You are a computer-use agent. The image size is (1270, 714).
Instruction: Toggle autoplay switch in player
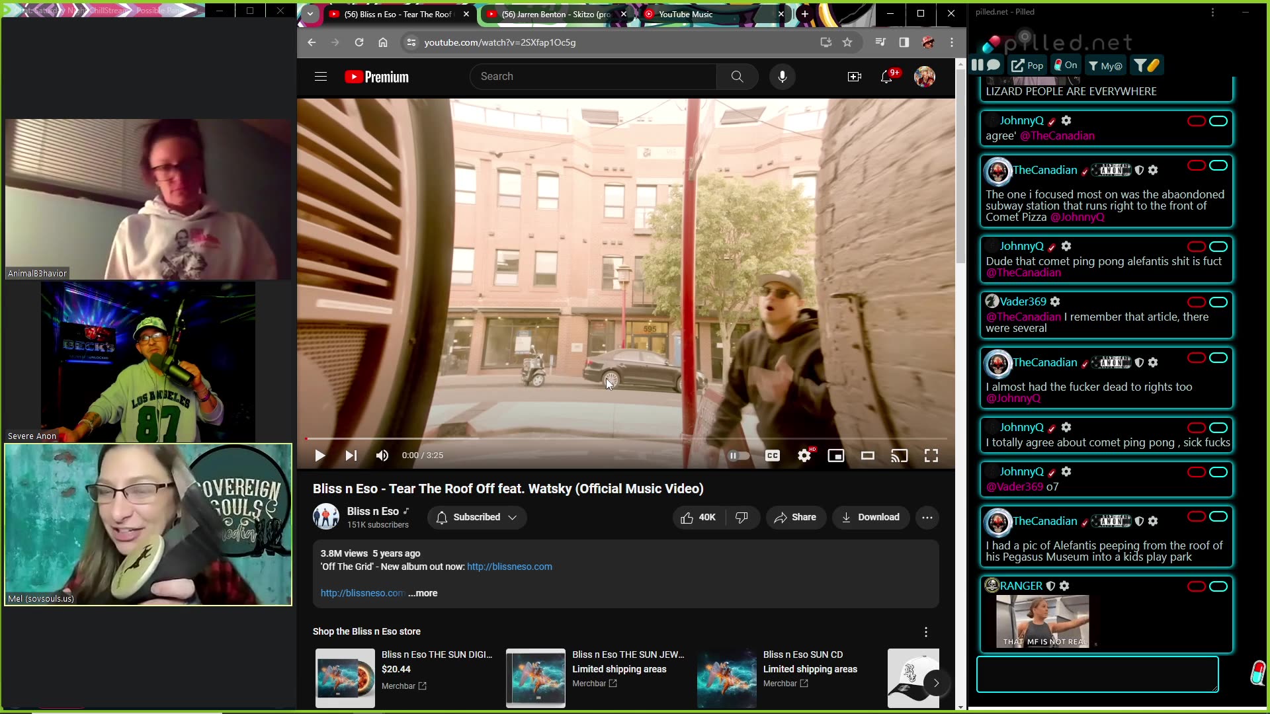pos(738,456)
